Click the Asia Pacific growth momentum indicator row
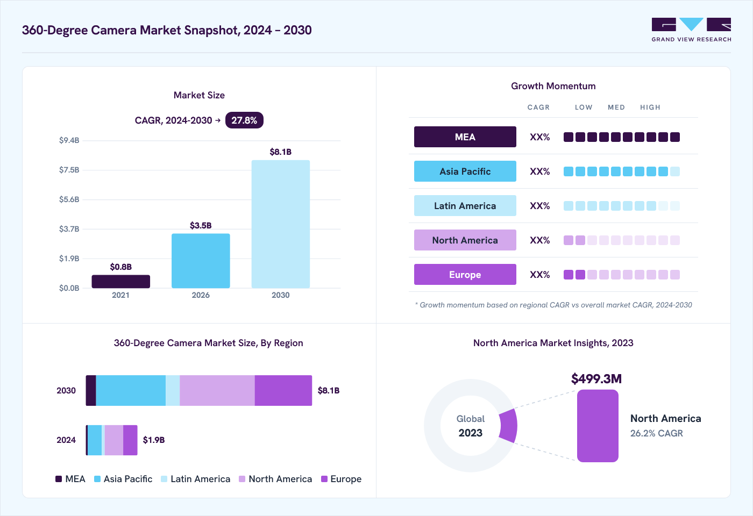 [622, 171]
